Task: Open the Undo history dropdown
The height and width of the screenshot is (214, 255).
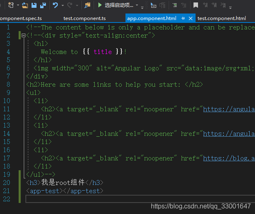Action: click(63, 5)
